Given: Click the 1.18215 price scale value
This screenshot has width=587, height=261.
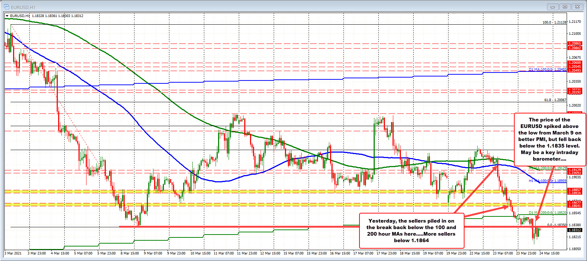Looking at the screenshot, I should click(x=575, y=237).
